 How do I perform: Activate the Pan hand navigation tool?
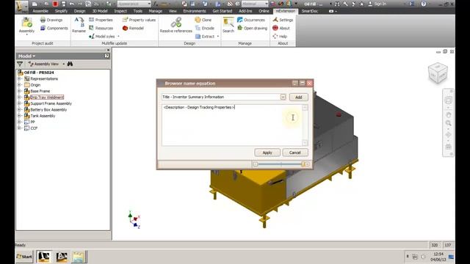(449, 115)
